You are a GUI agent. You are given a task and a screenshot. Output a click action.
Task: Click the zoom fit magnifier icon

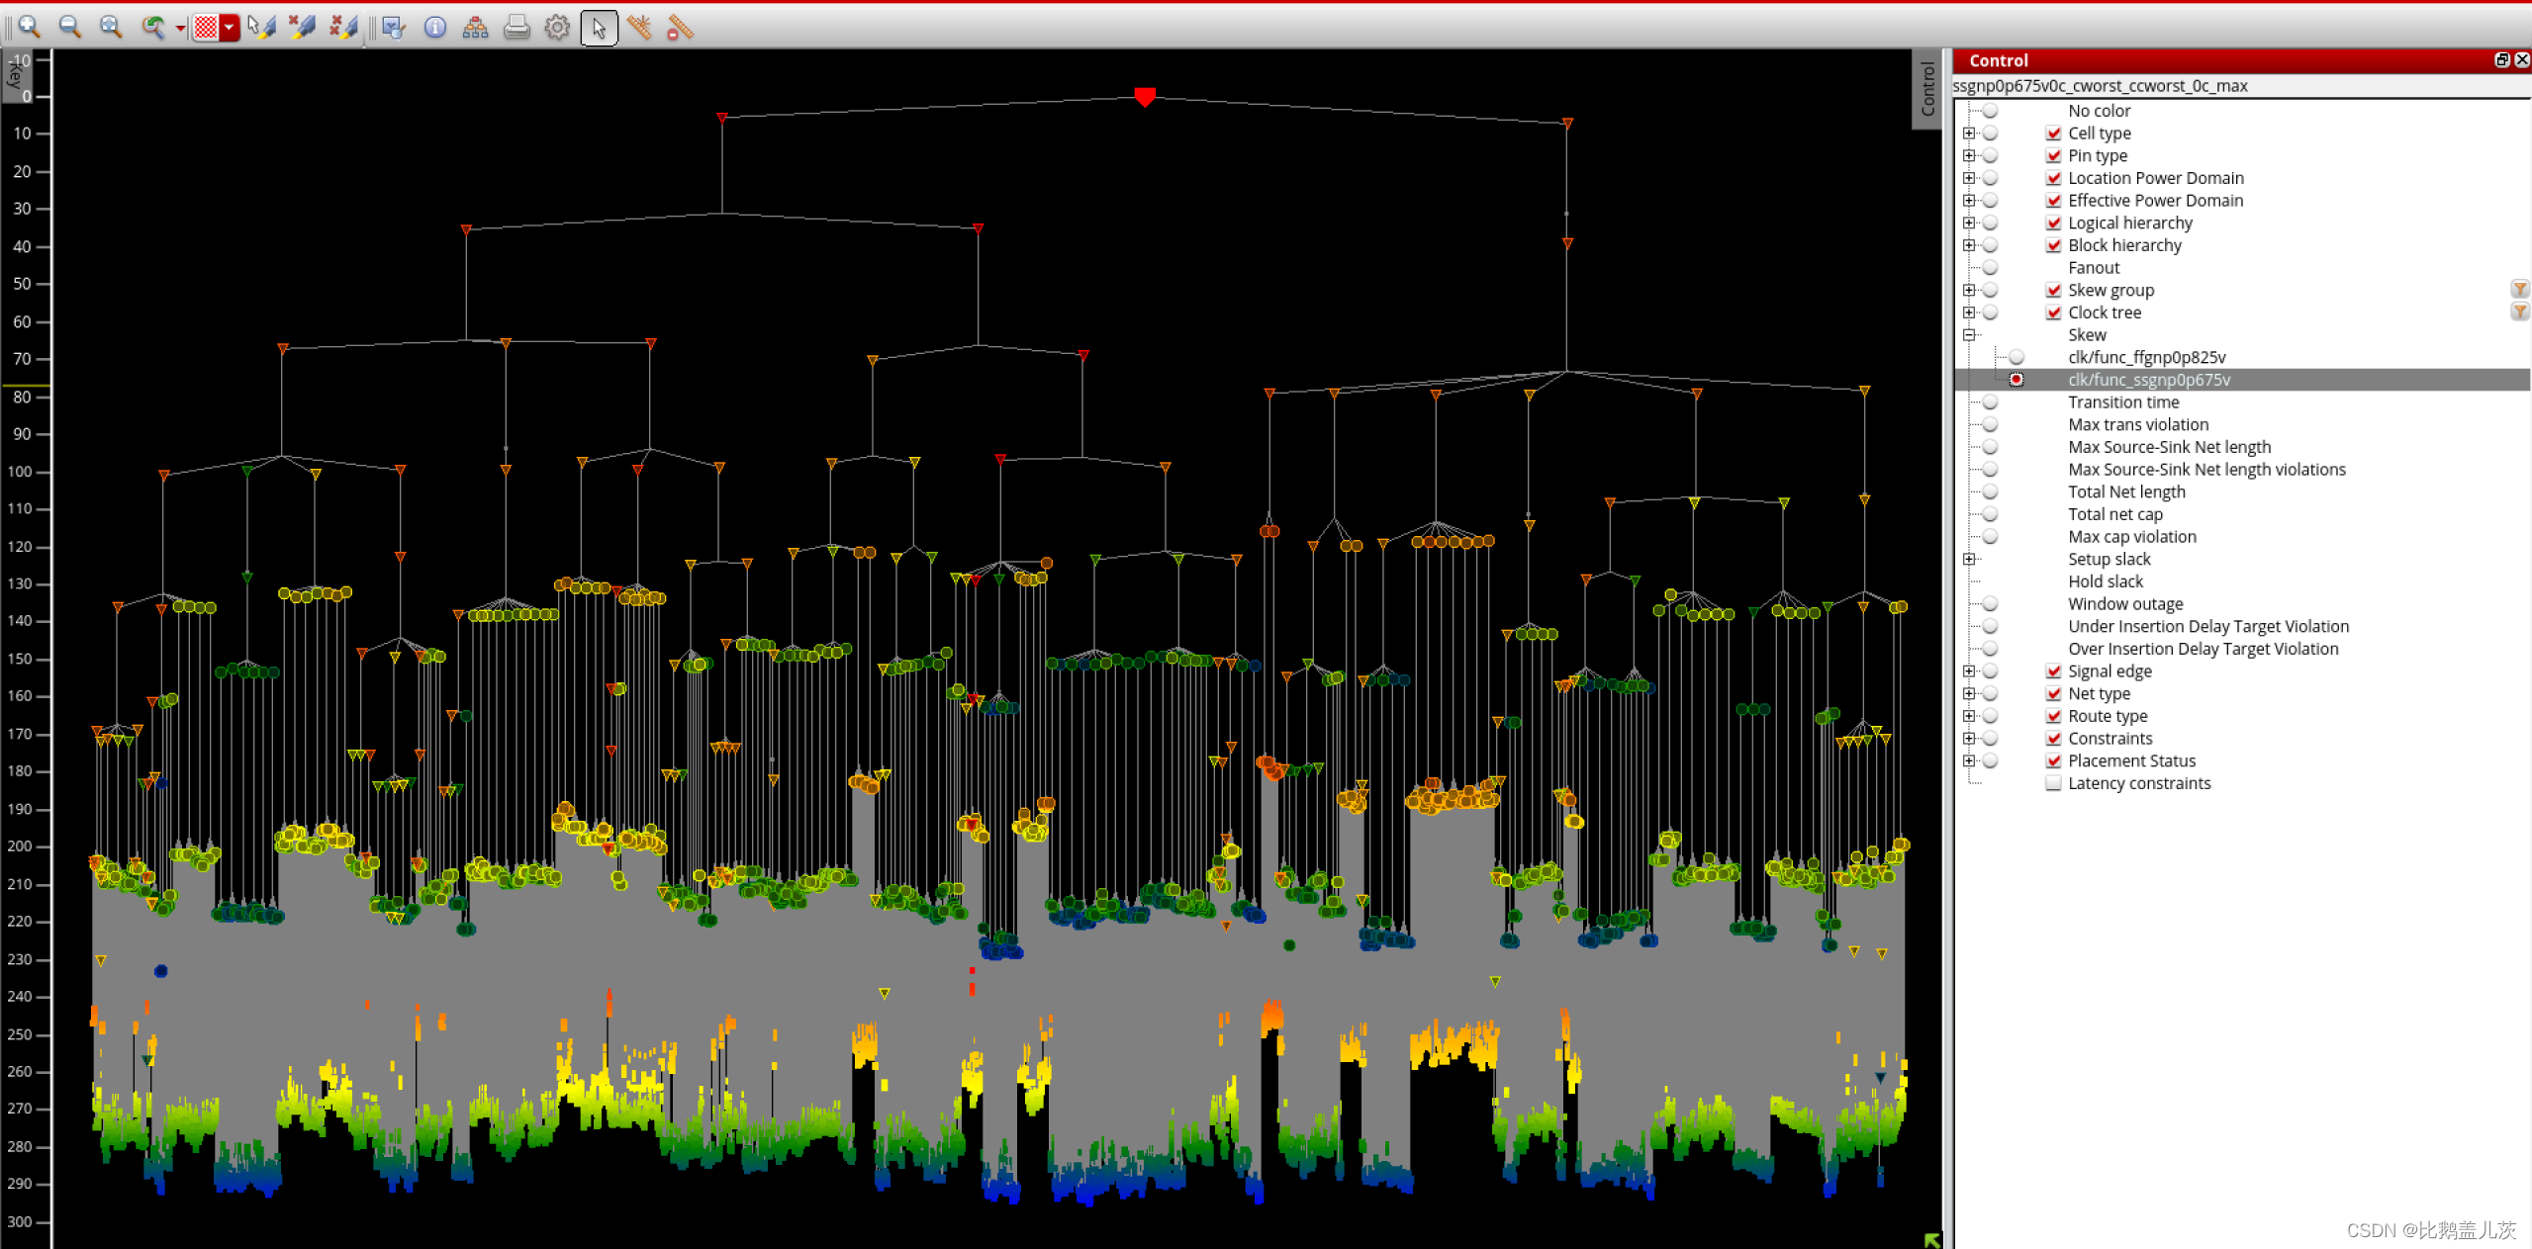[x=111, y=27]
